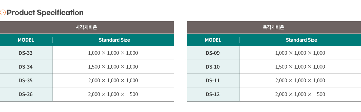The image size is (361, 112).
Task: Click the orange arrow icon beside Product Specification
Action: [3, 13]
